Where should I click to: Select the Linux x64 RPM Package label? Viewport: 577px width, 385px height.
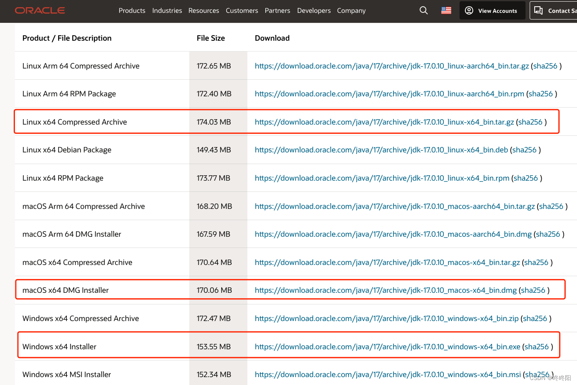click(63, 178)
